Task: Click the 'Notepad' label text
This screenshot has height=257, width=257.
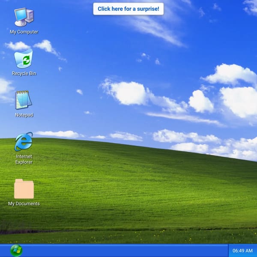Action: (x=24, y=115)
